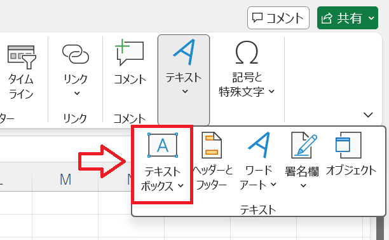
Task: Click the Omega 記号と特殊文字 icon
Action: coord(247,52)
